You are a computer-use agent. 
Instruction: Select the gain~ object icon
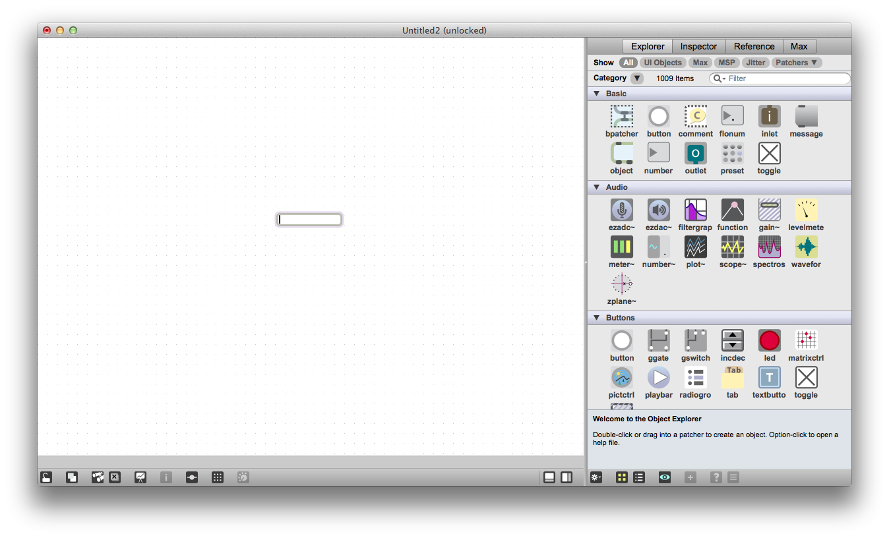[769, 210]
